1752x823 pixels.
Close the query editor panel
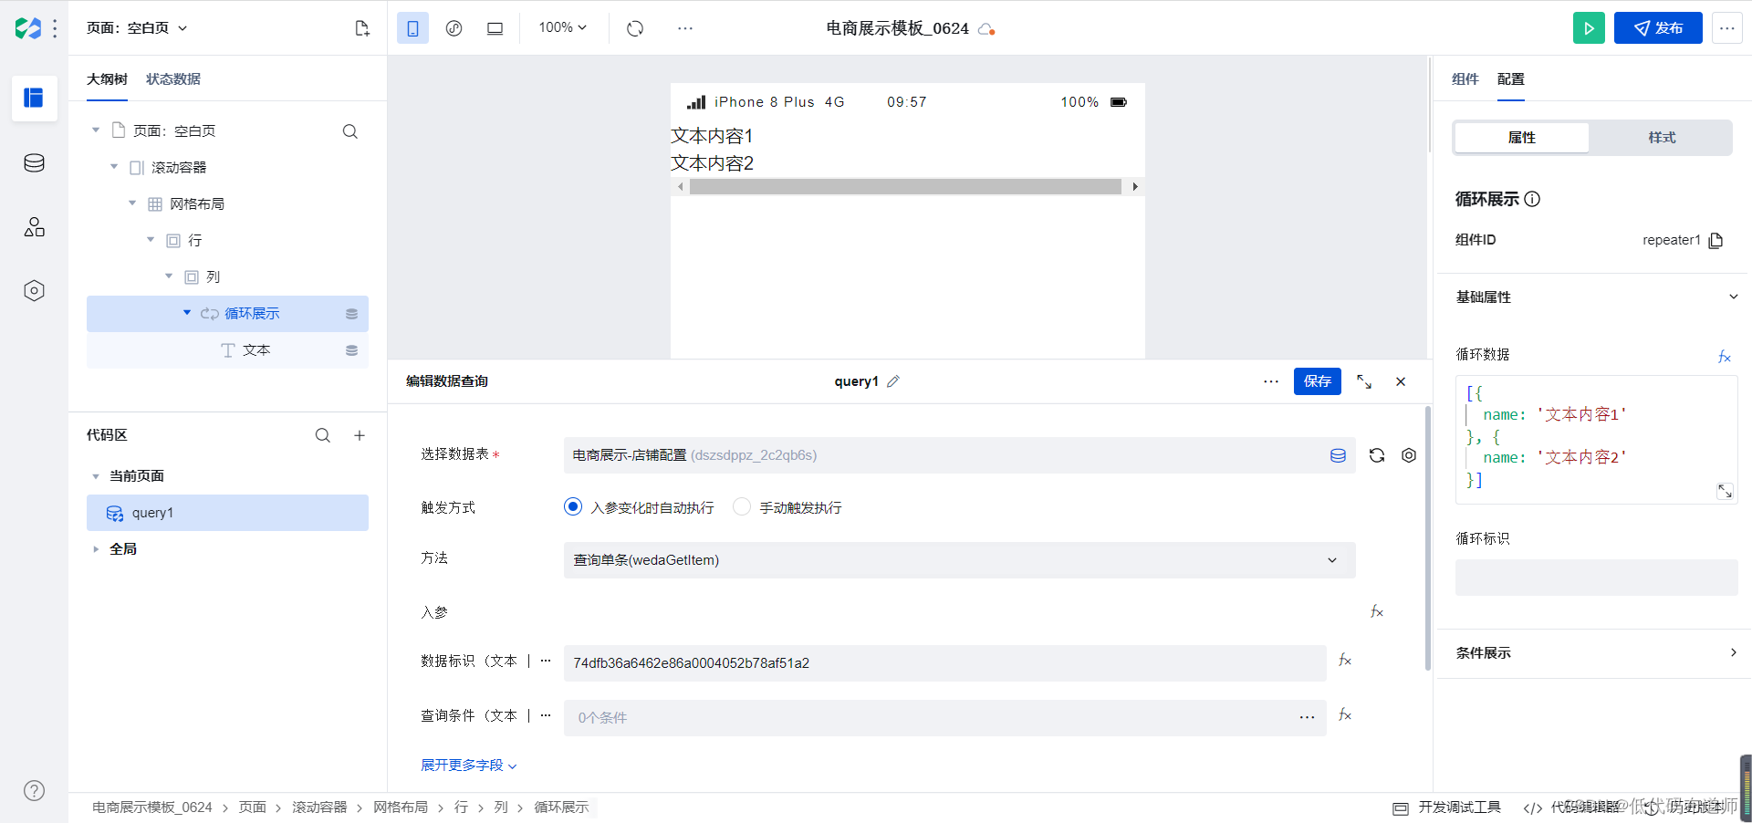coord(1401,381)
